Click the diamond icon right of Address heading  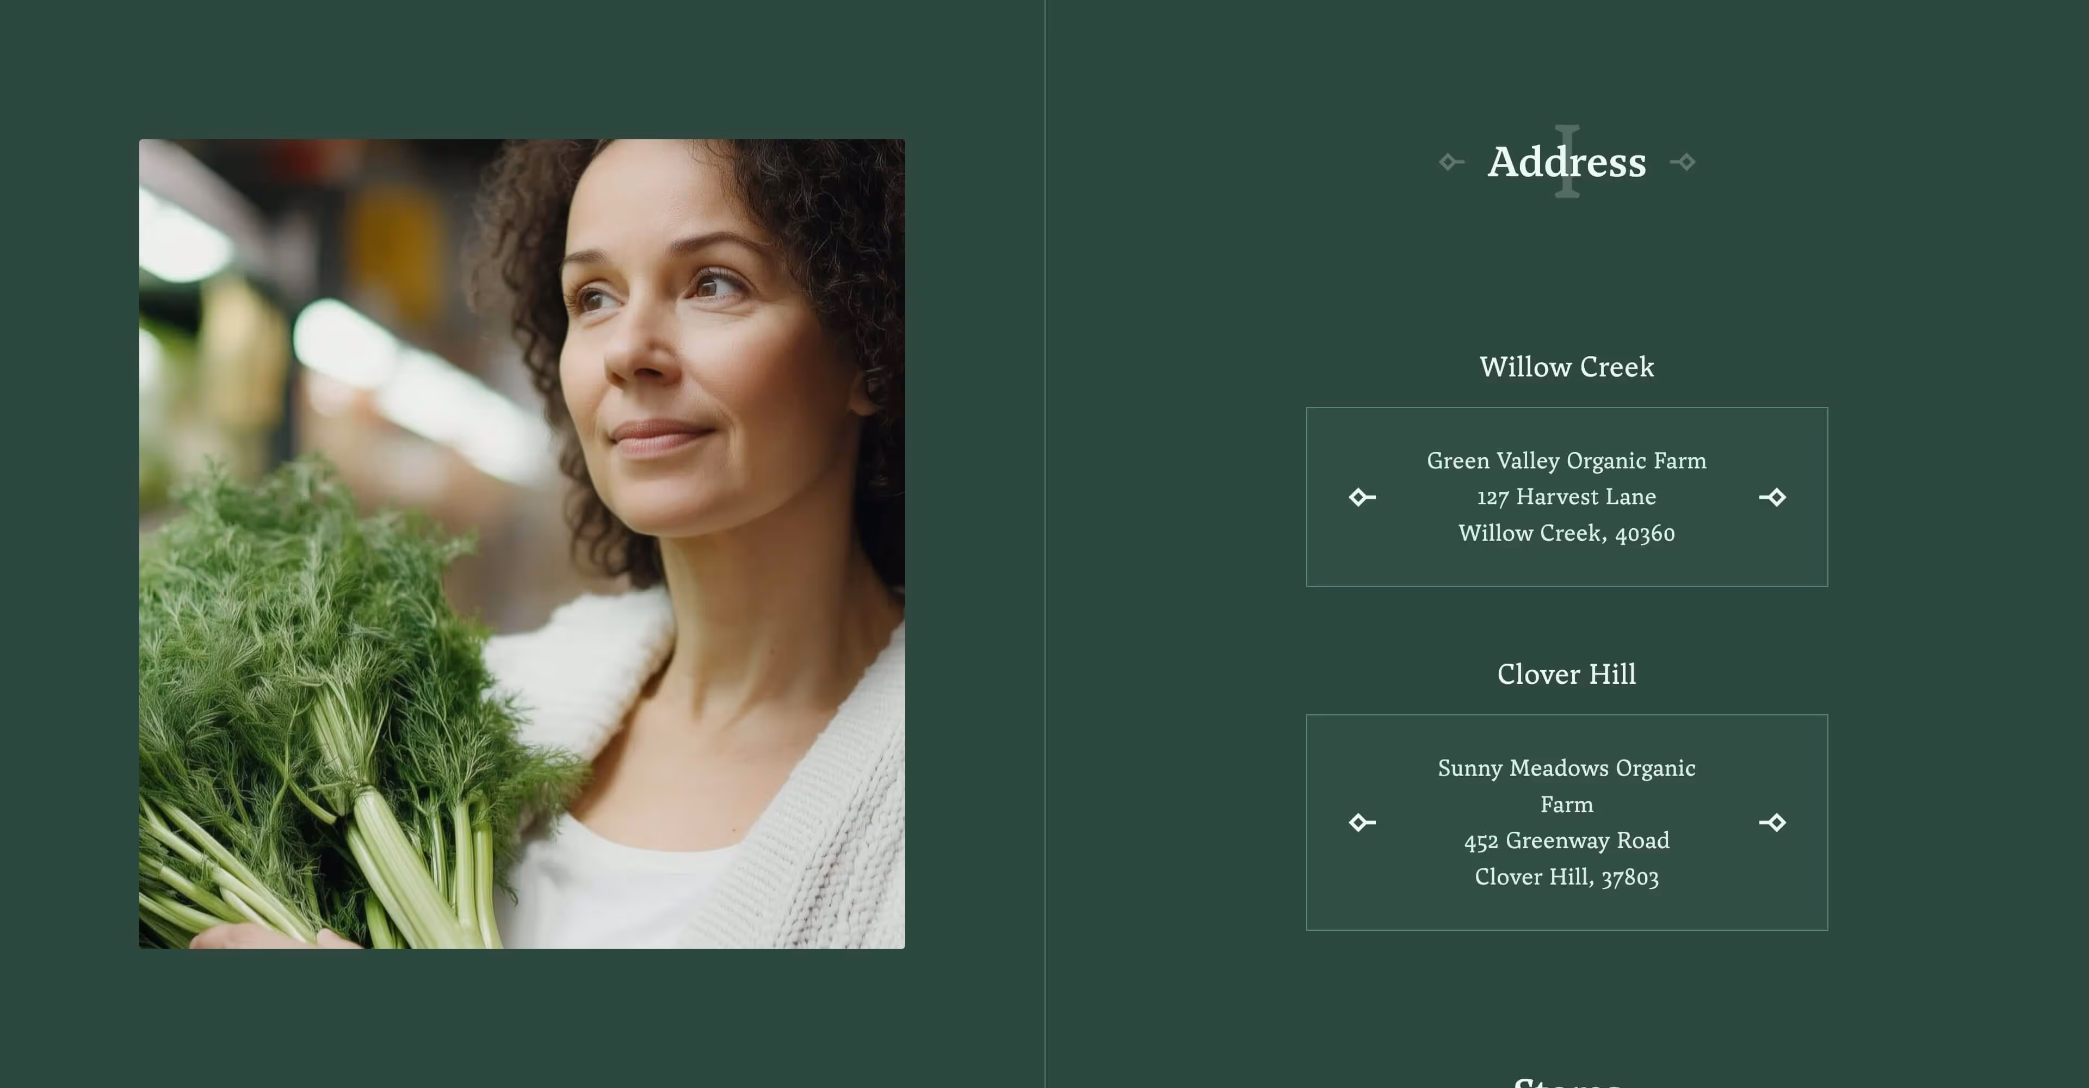(1683, 162)
